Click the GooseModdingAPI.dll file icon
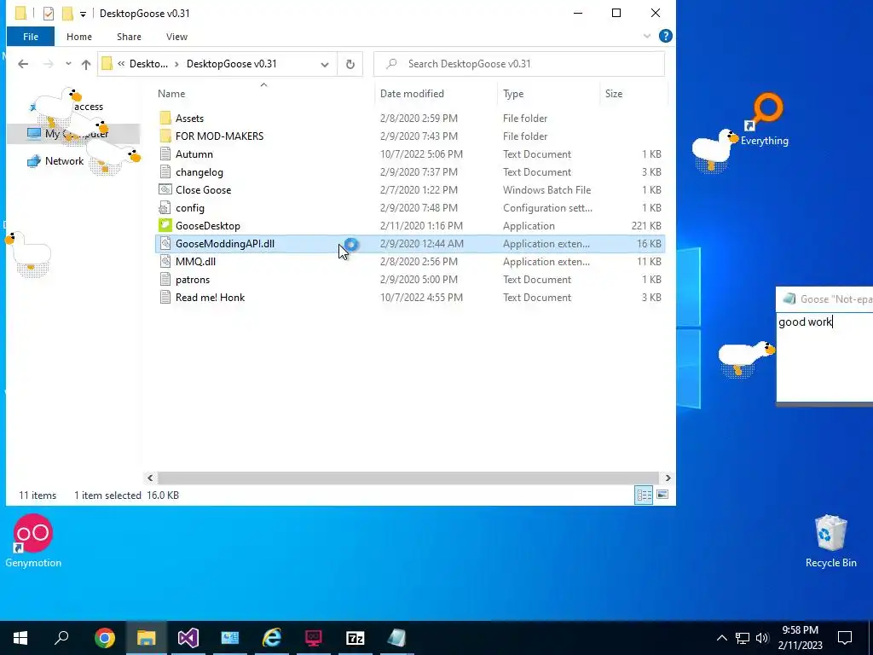 tap(165, 243)
